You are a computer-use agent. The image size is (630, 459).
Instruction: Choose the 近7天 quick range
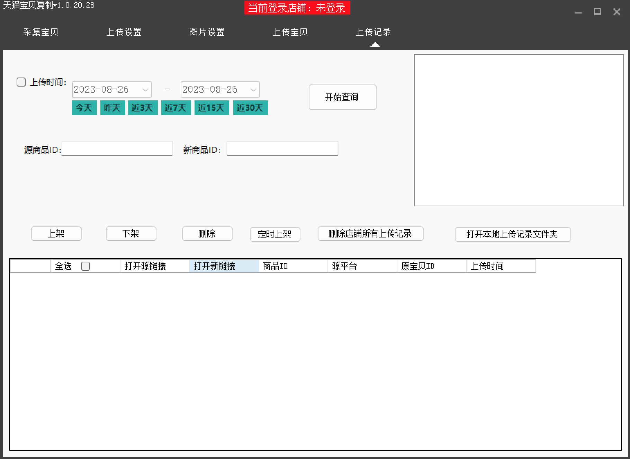[x=176, y=108]
